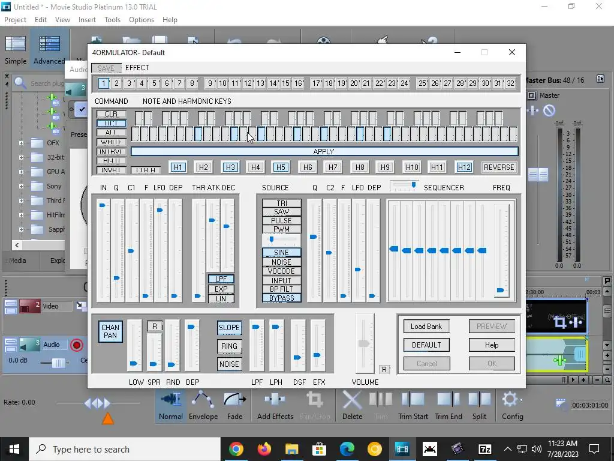Select the LPF filter mode

tap(221, 279)
